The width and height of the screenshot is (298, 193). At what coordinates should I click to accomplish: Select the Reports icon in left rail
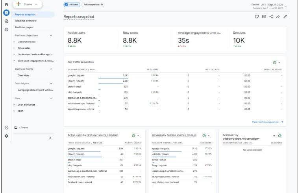pyautogui.click(x=6, y=13)
